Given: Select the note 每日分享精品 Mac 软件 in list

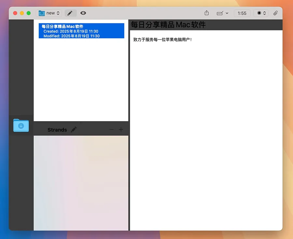Looking at the screenshot, I should (x=81, y=31).
